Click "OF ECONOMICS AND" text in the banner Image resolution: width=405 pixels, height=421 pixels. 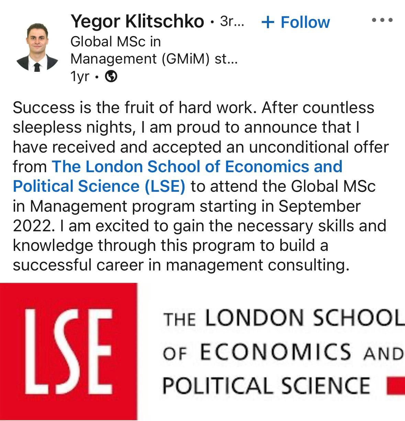282,352
